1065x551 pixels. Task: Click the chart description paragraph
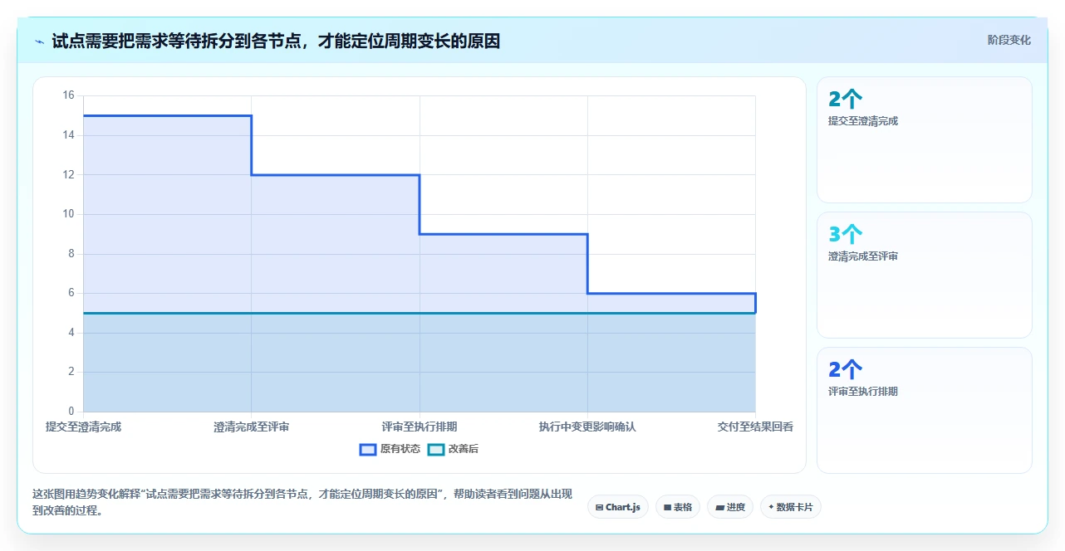pyautogui.click(x=302, y=502)
